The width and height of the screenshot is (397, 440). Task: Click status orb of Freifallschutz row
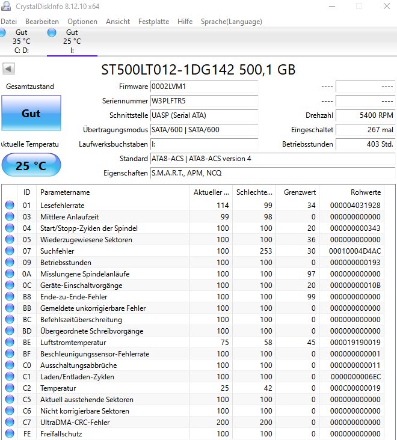click(10, 433)
